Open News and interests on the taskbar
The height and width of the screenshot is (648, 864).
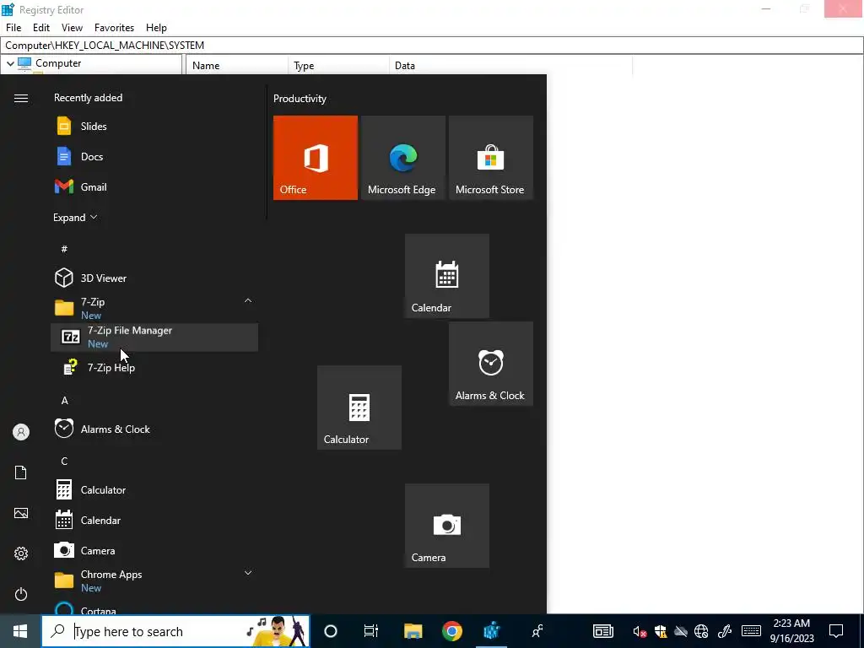coord(602,631)
